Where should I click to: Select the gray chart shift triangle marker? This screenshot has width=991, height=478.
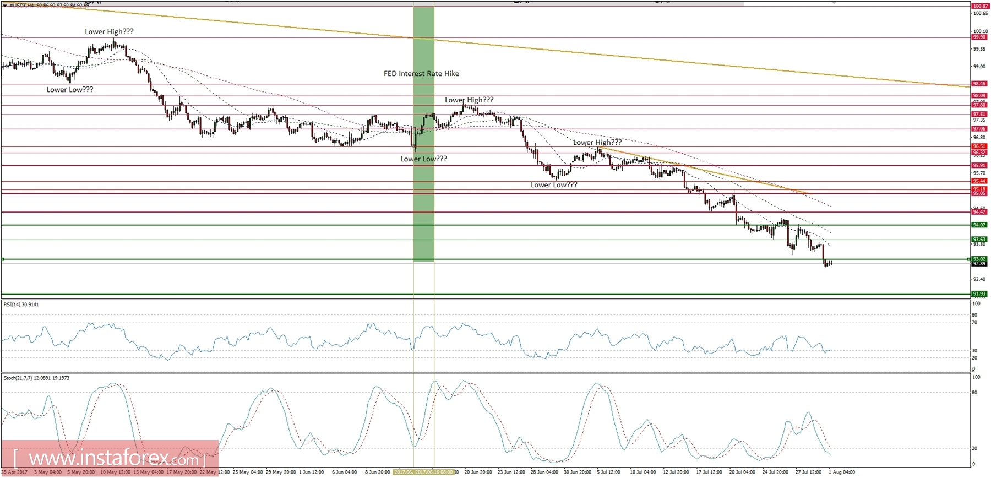(834, 3)
